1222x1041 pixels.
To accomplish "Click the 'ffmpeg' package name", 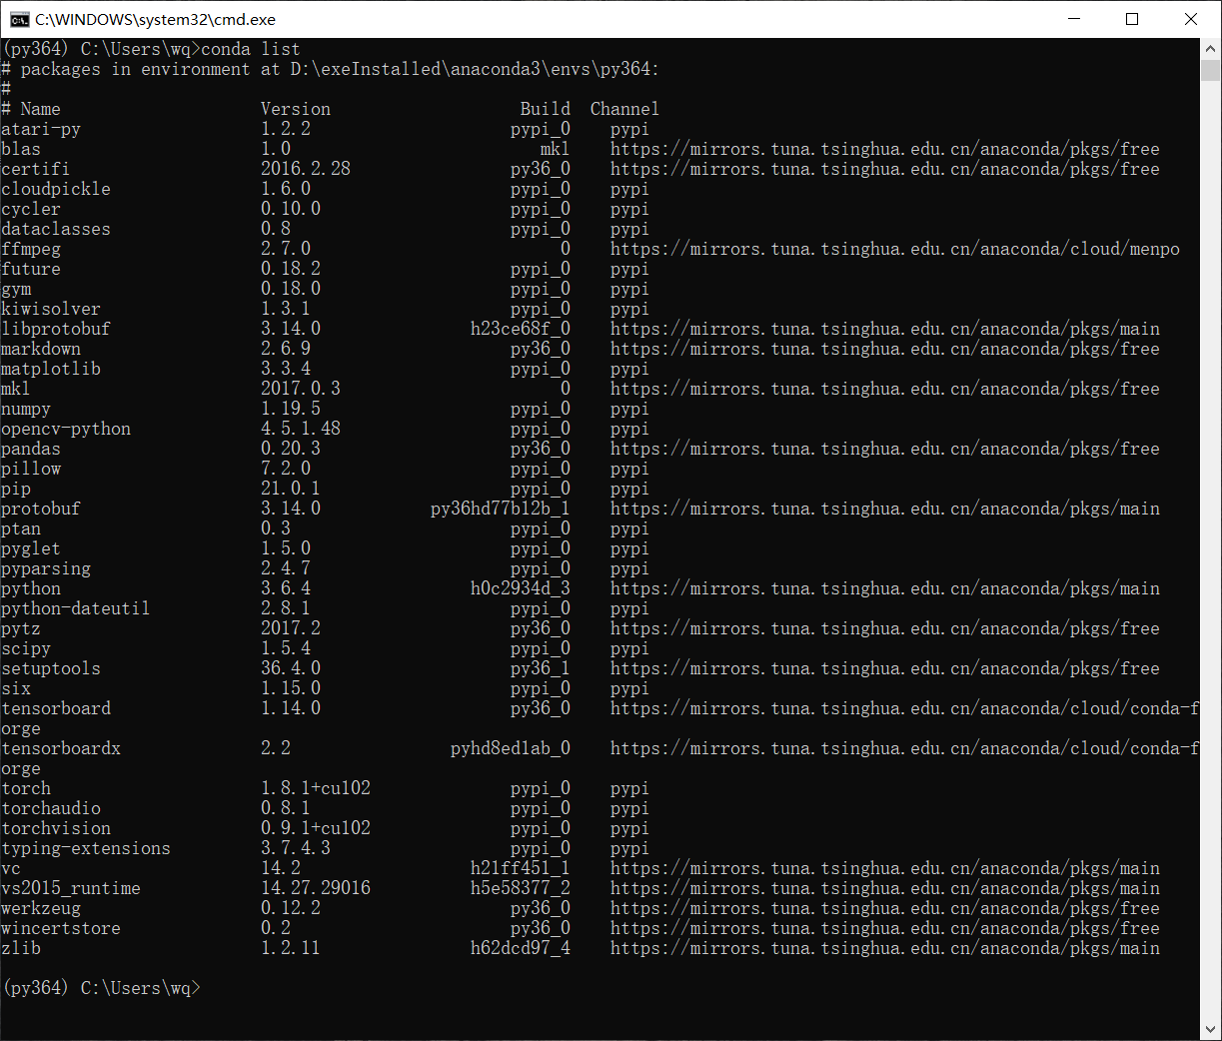I will coord(31,249).
